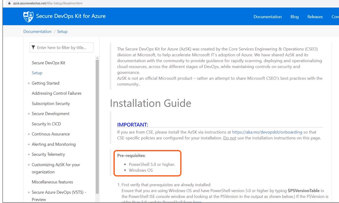Open the Documentation nav menu item
Viewport: 339px width, 203px height.
tap(267, 17)
